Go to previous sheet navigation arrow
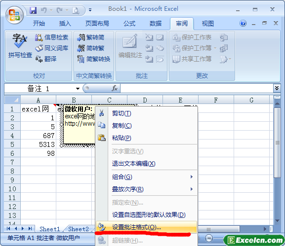The width and height of the screenshot is (285, 246). (x=16, y=229)
